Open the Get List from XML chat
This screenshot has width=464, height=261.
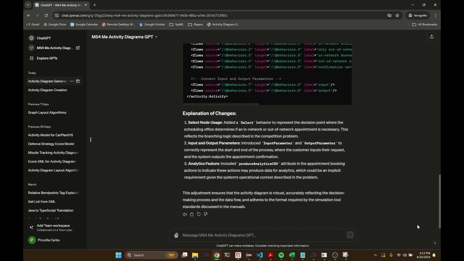tap(42, 202)
